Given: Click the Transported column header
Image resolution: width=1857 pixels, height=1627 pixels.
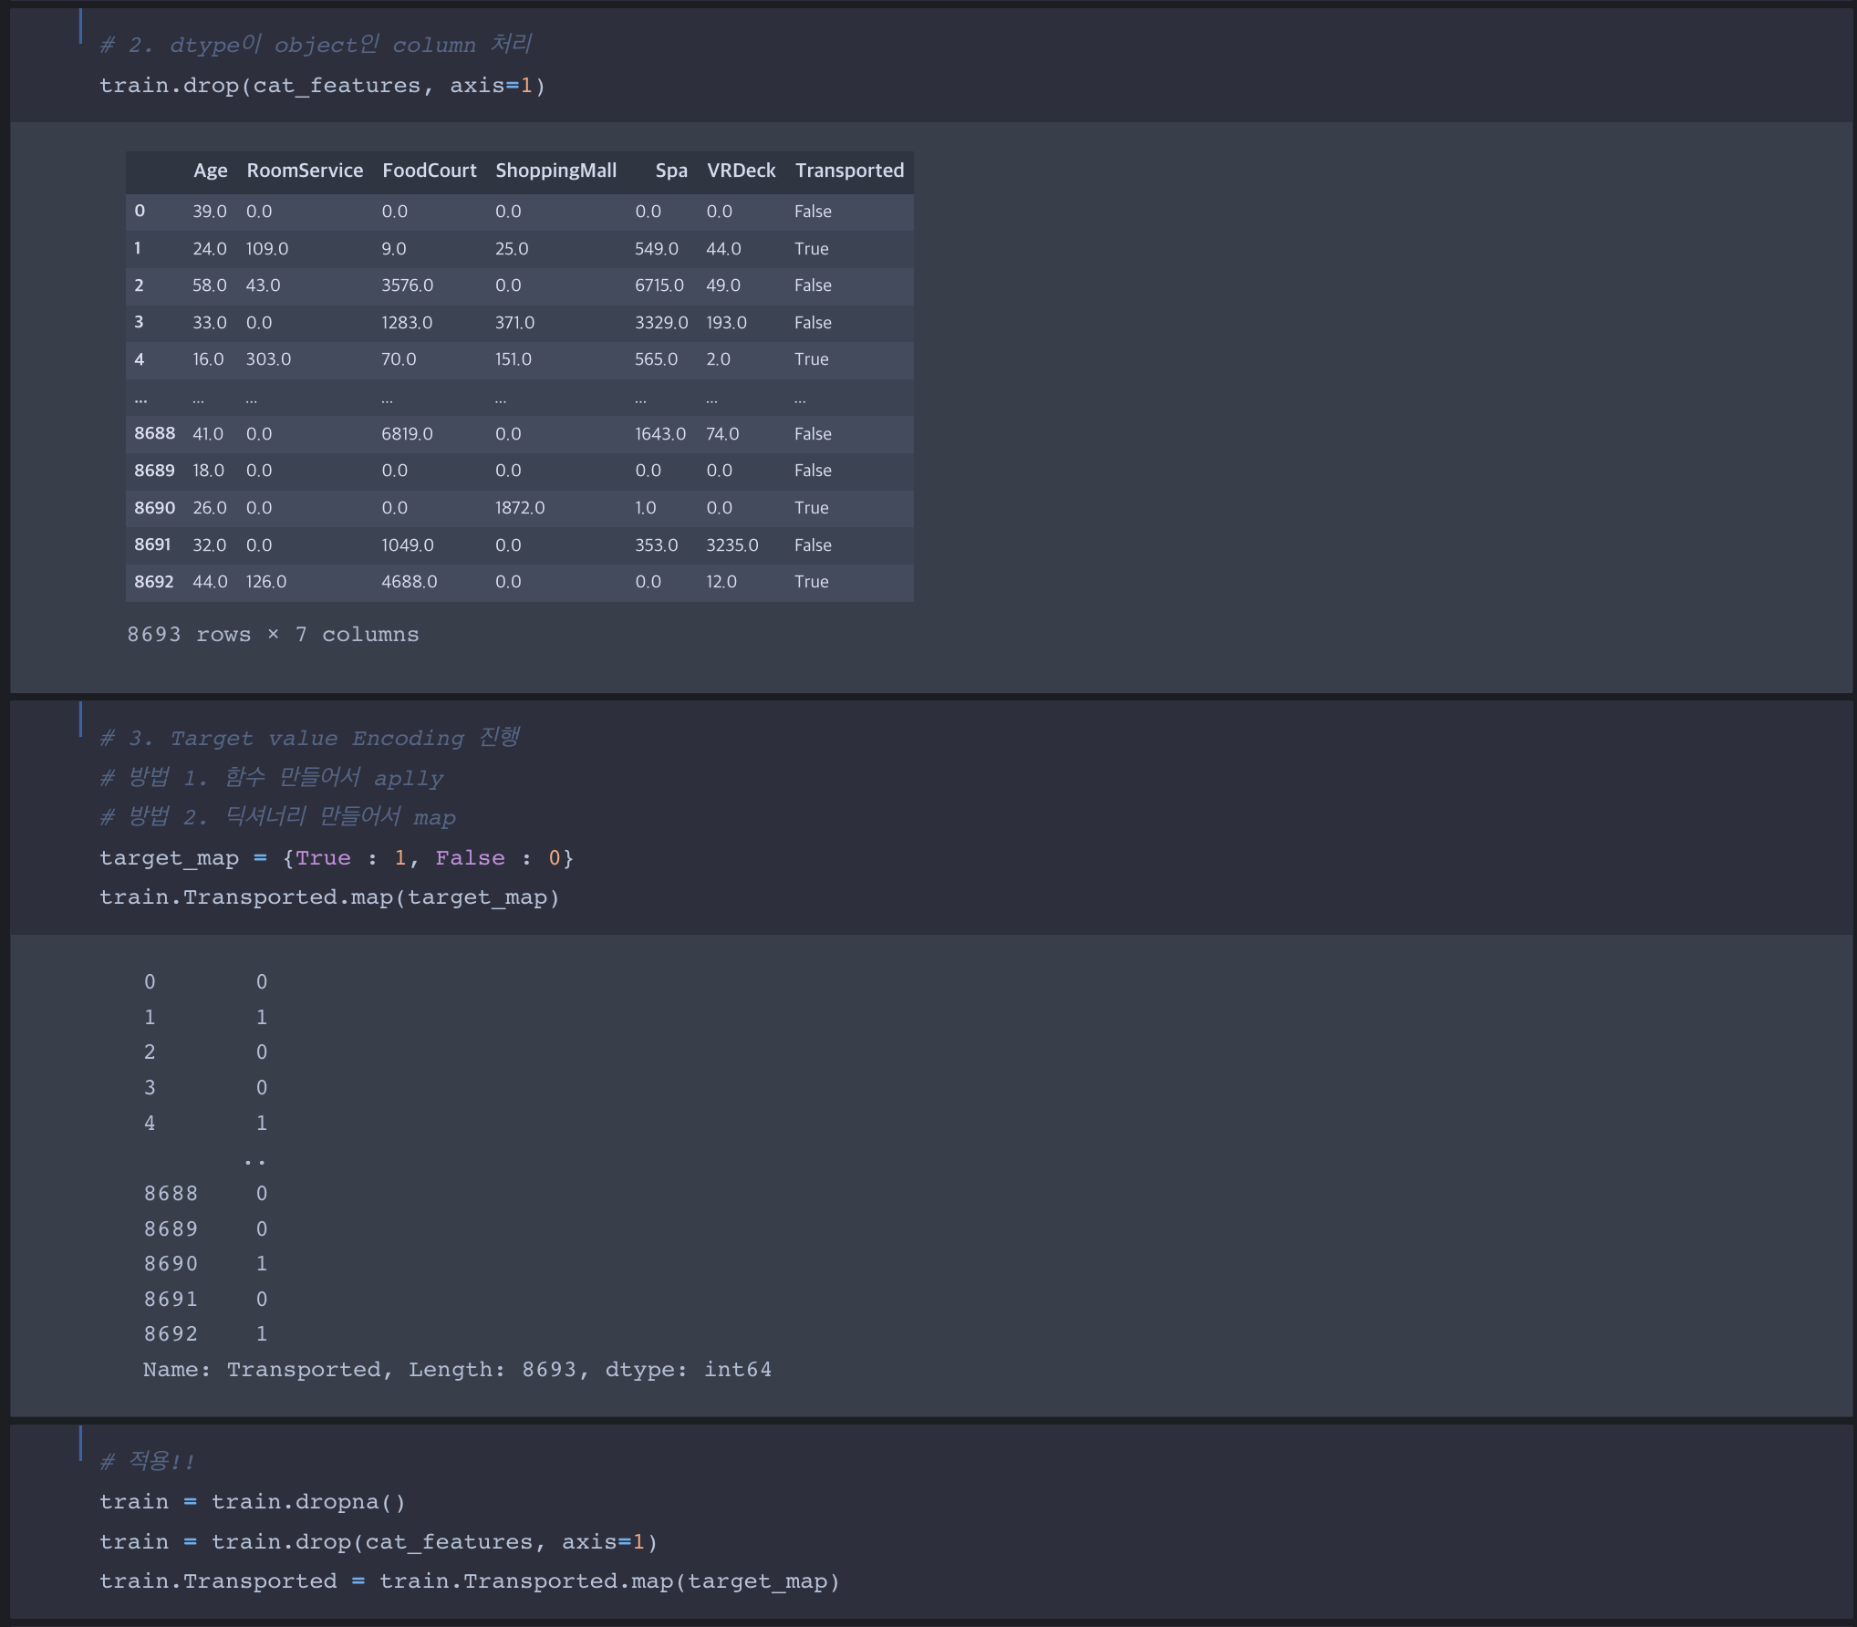Looking at the screenshot, I should [x=848, y=171].
